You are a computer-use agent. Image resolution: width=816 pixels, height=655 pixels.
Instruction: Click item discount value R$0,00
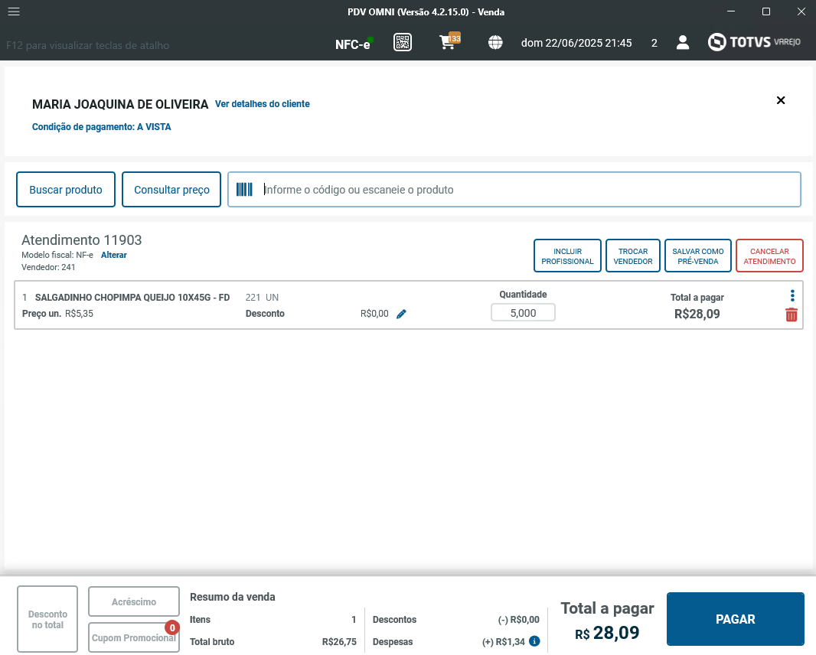[374, 314]
